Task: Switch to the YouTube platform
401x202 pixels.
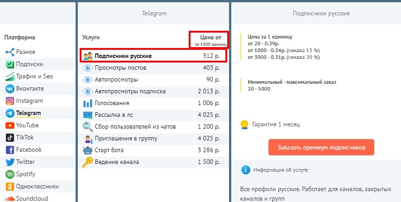Action: click(x=27, y=125)
